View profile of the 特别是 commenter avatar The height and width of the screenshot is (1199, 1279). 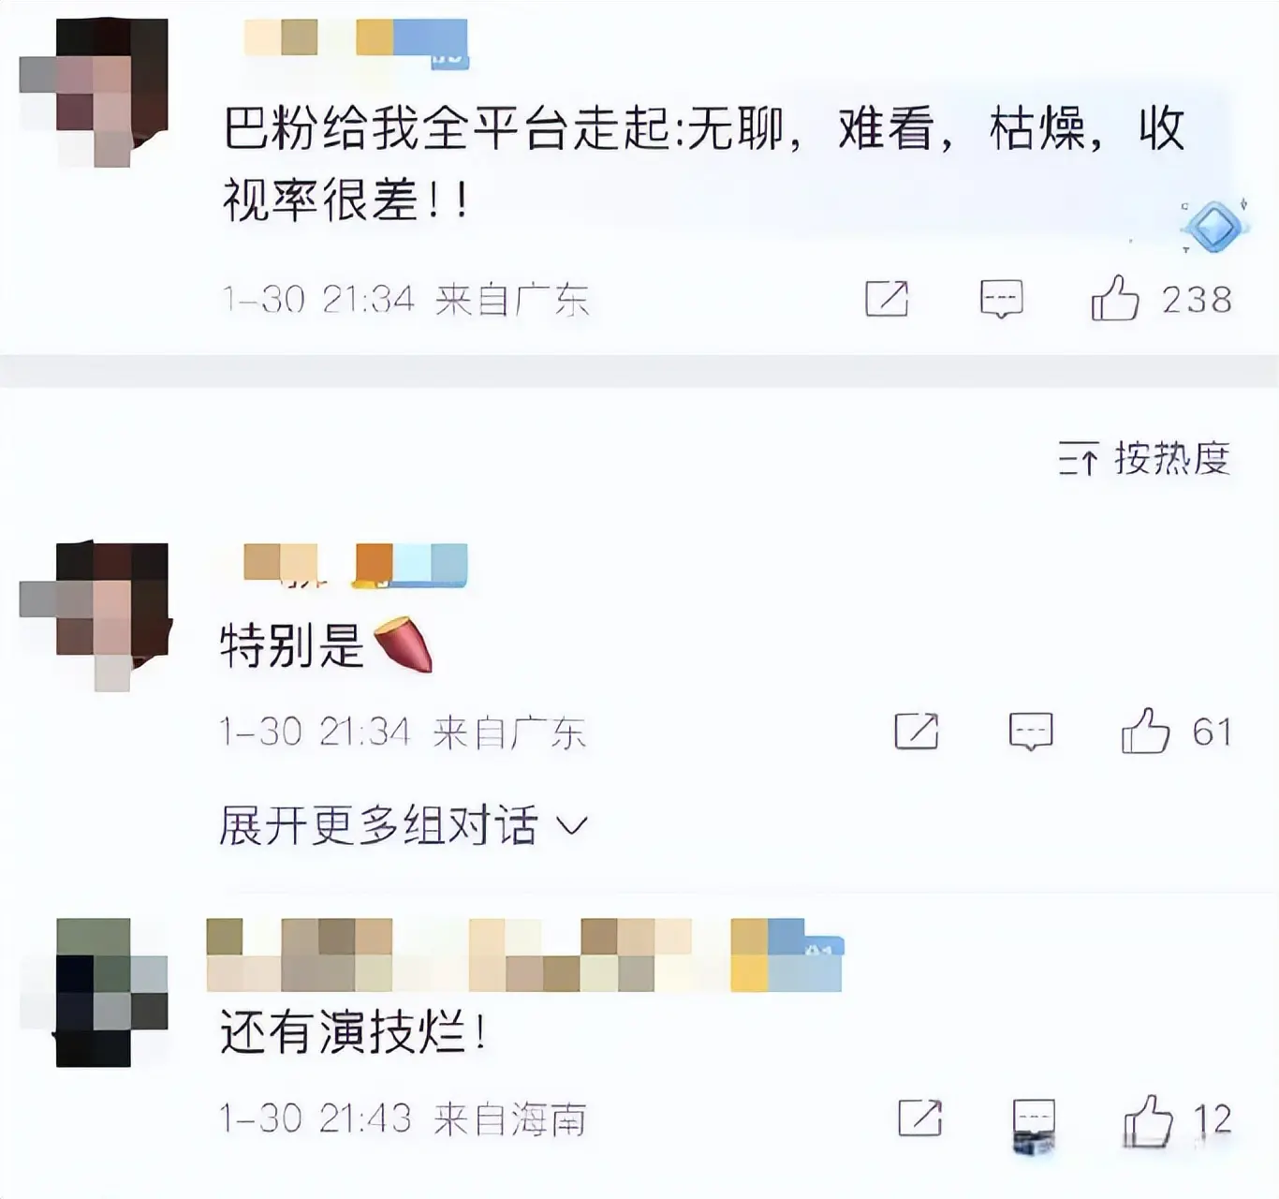click(94, 617)
